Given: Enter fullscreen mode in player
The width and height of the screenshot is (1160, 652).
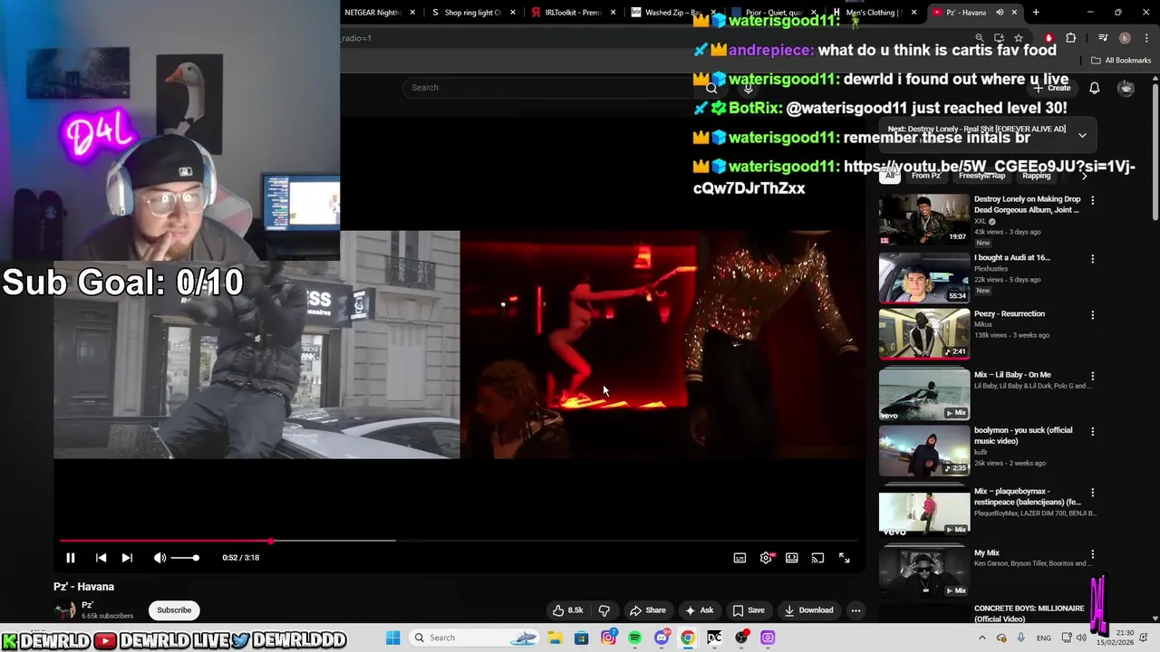Looking at the screenshot, I should coord(844,558).
